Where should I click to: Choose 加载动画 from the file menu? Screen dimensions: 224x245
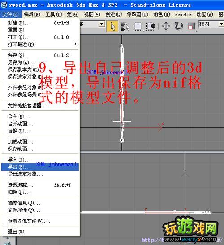tap(40, 141)
